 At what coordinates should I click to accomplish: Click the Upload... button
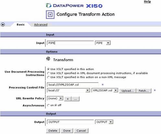pos(128,91)
